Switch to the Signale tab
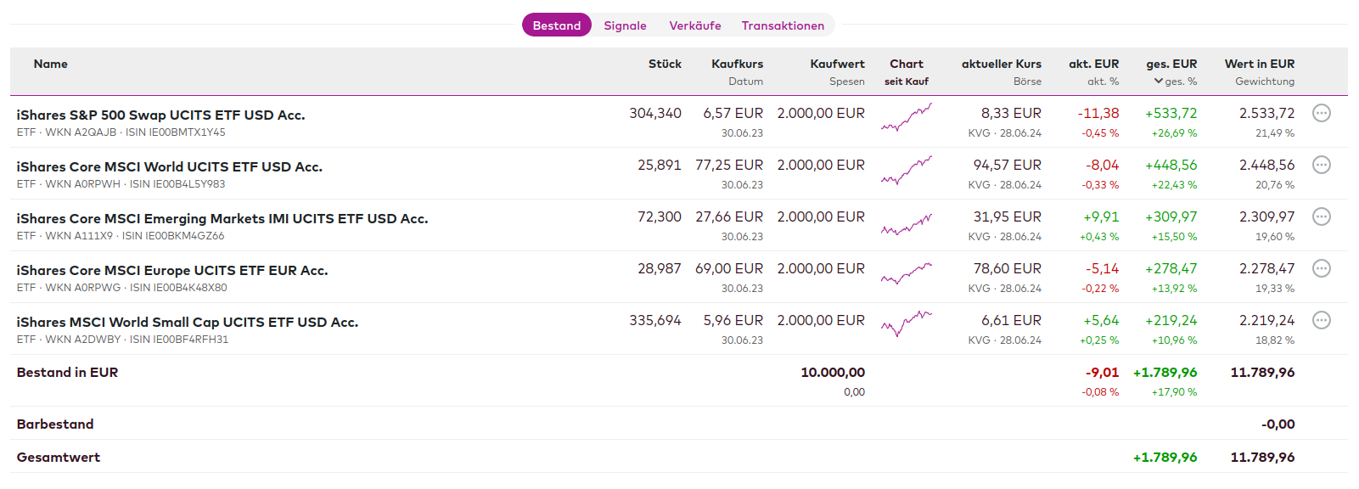Image resolution: width=1359 pixels, height=489 pixels. pyautogui.click(x=625, y=25)
